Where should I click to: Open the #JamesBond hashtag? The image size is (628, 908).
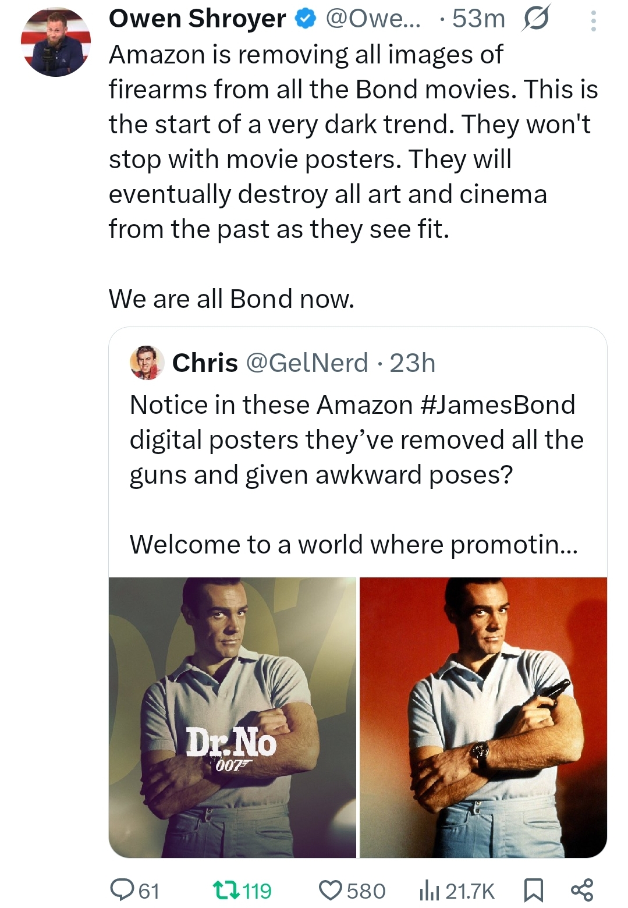(x=497, y=405)
